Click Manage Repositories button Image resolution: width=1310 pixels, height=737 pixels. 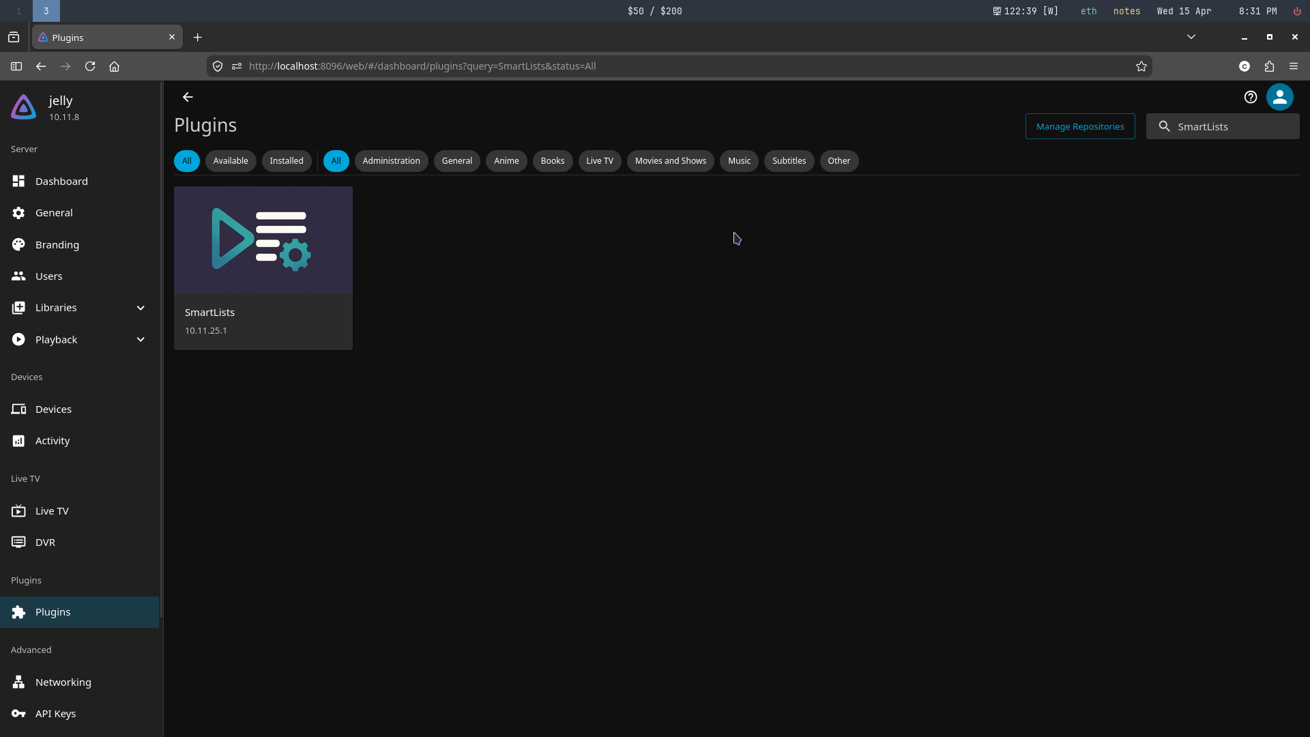pos(1080,126)
